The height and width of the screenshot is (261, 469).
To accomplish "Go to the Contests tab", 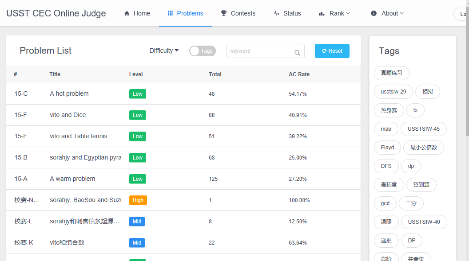I will pyautogui.click(x=242, y=13).
